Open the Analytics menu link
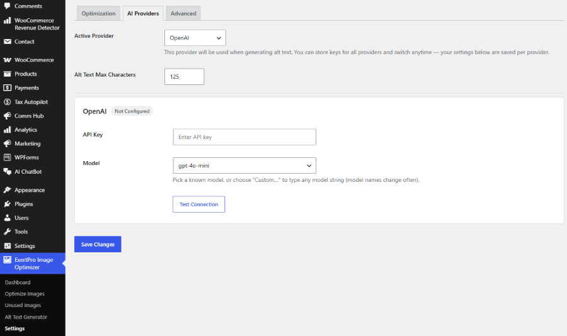Image resolution: width=567 pixels, height=336 pixels. tap(26, 130)
